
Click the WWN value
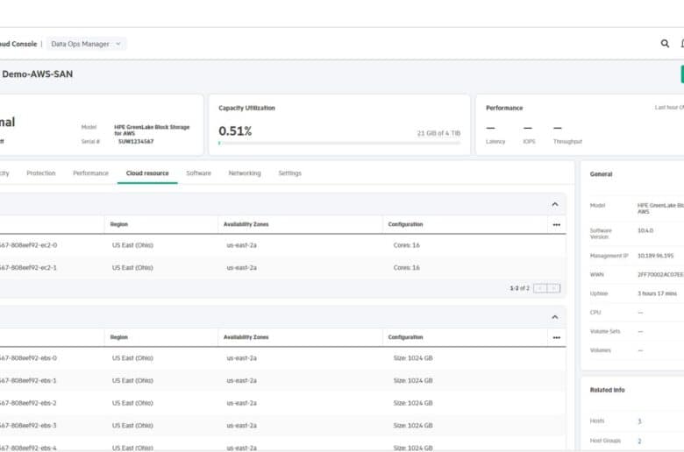[660, 274]
